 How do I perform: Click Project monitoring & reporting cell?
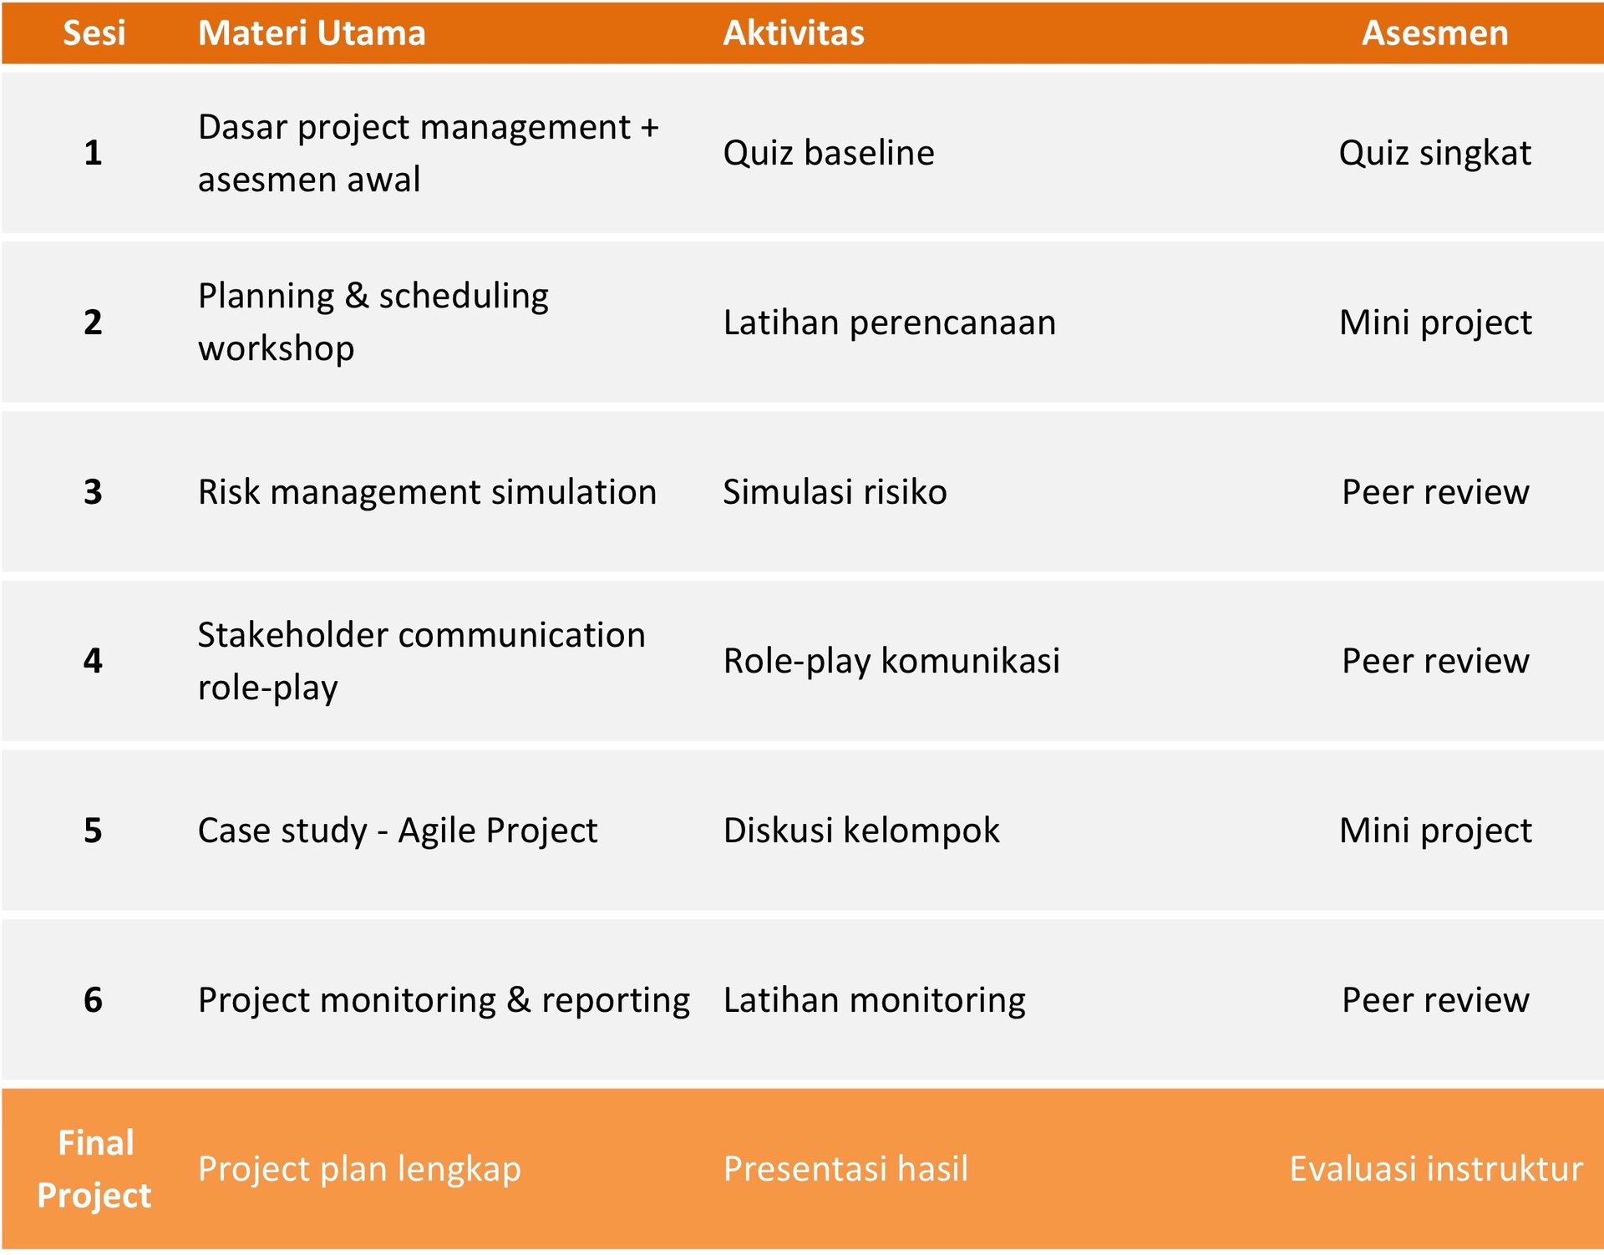click(444, 1000)
